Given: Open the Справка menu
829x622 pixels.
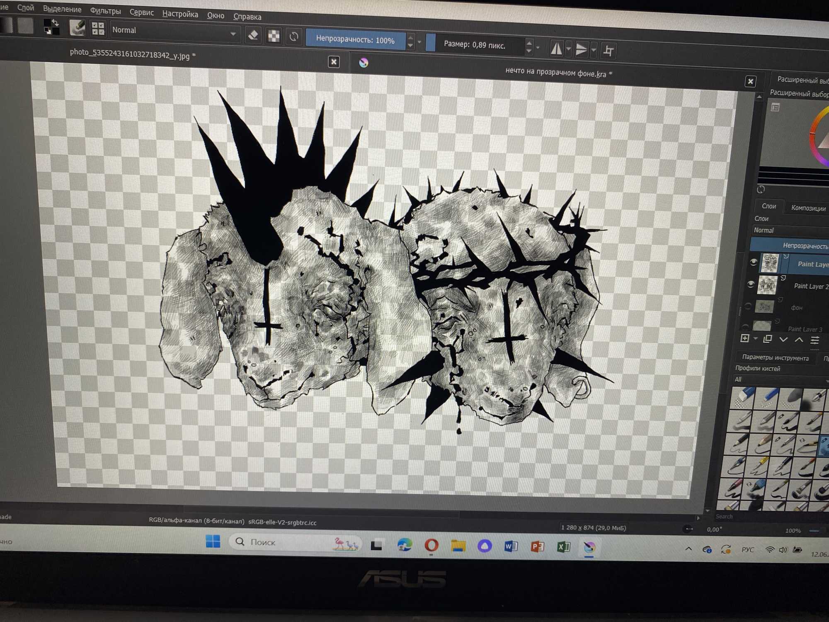Looking at the screenshot, I should [247, 17].
